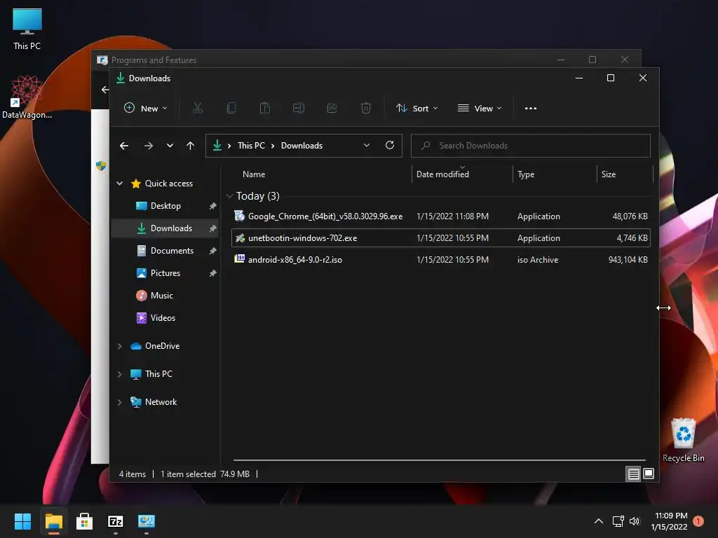Image resolution: width=718 pixels, height=538 pixels.
Task: Select Downloads in the navigation pane
Action: 165,228
